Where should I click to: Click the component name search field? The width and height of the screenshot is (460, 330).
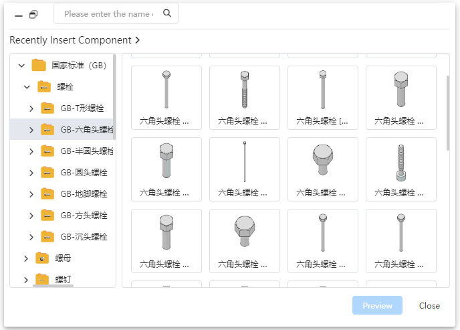click(x=108, y=13)
